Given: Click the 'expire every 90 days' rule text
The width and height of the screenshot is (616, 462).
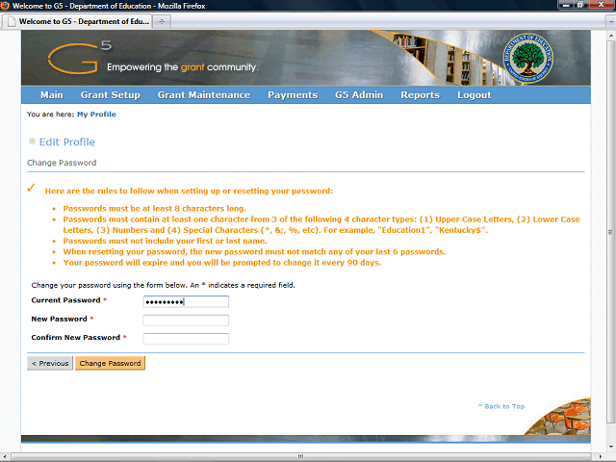Looking at the screenshot, I should point(222,263).
